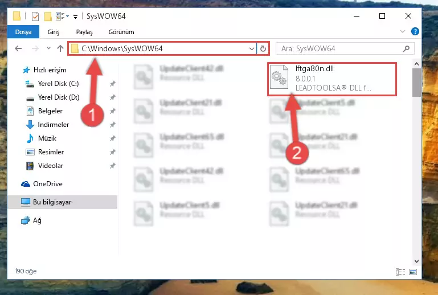Click pin icon next to Belgeler
This screenshot has width=438, height=295.
(113, 111)
